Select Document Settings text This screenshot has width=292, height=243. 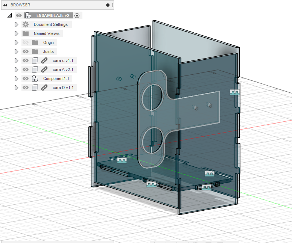click(x=51, y=24)
